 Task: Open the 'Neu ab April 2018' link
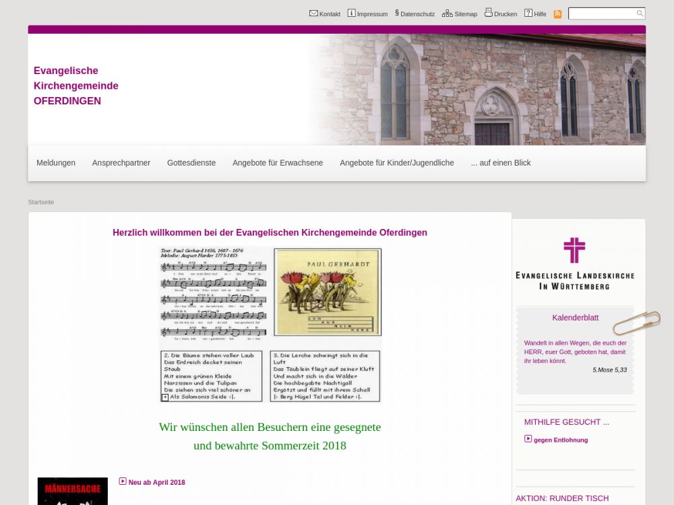click(156, 483)
